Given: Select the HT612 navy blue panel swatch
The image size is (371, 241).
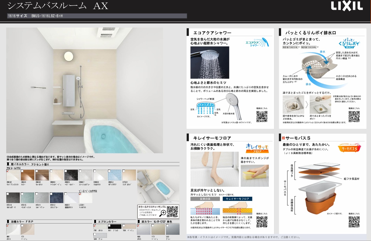Looking at the screenshot, I should click(x=57, y=198).
